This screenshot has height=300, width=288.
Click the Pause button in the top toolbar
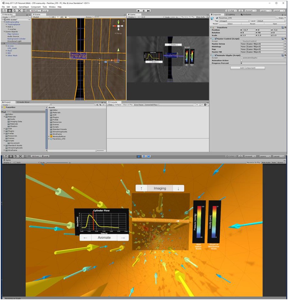pyautogui.click(x=144, y=11)
